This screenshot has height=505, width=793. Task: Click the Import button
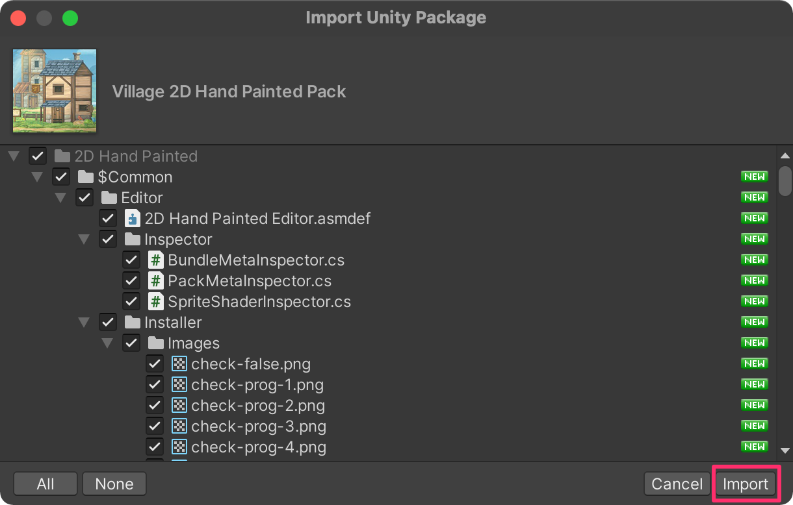(x=746, y=484)
